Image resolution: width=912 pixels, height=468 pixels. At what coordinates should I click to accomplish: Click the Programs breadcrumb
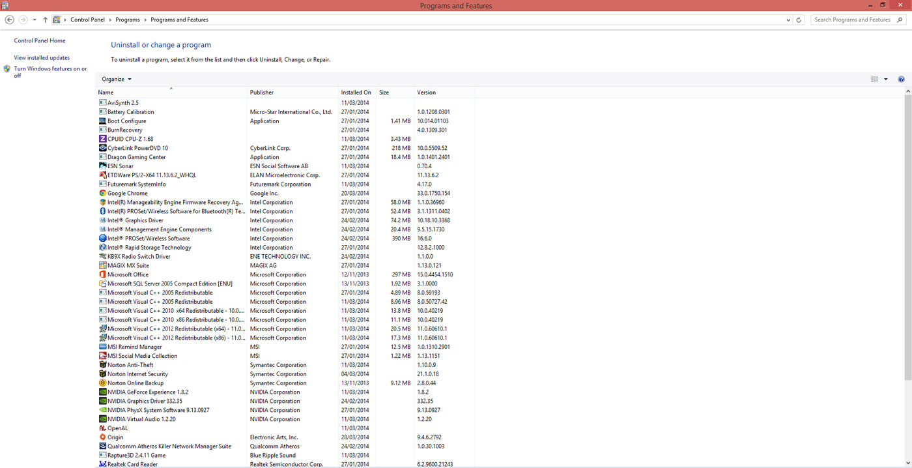(x=128, y=20)
